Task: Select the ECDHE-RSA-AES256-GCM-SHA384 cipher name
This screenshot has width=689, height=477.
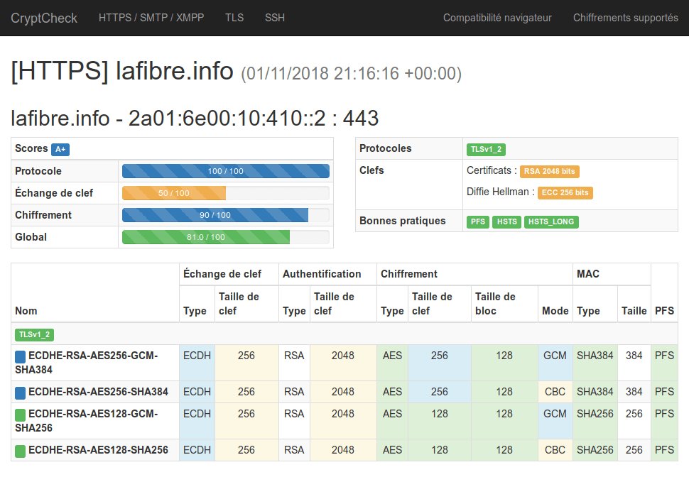Action: coord(87,362)
